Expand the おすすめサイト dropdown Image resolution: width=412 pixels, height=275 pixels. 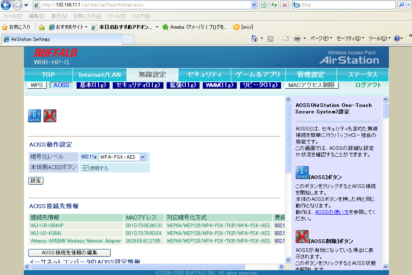tap(86, 27)
